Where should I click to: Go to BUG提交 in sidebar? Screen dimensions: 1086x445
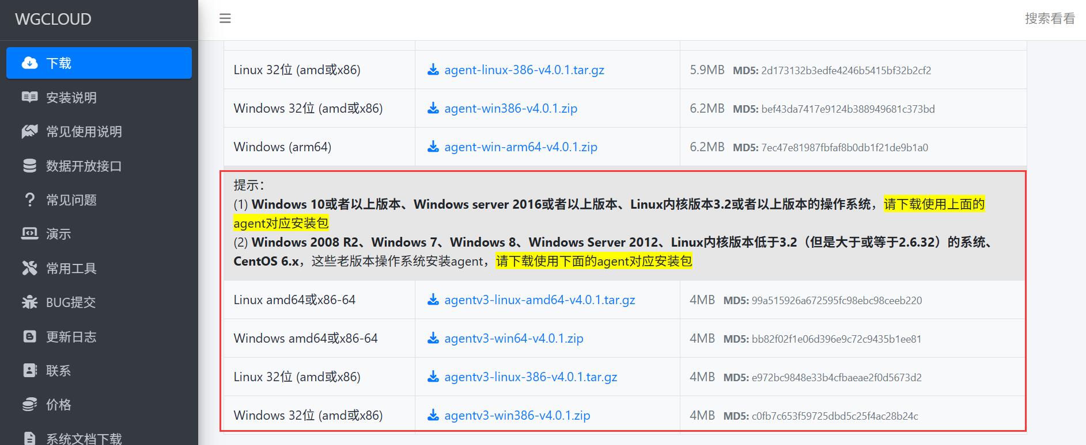[99, 302]
